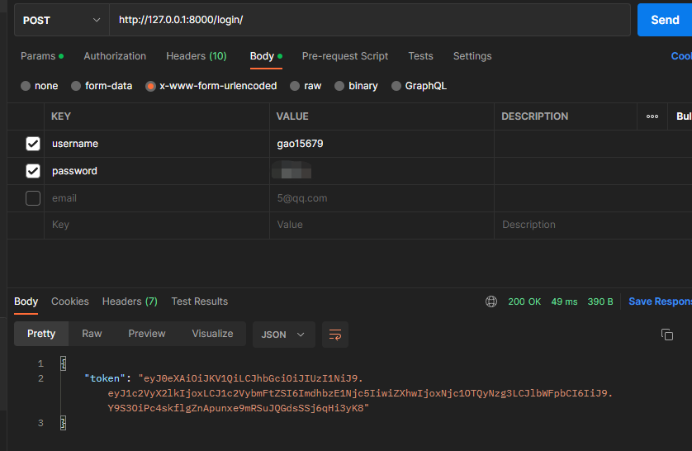The height and width of the screenshot is (451, 692).
Task: Uncheck the username parameter checkbox
Action: click(33, 144)
